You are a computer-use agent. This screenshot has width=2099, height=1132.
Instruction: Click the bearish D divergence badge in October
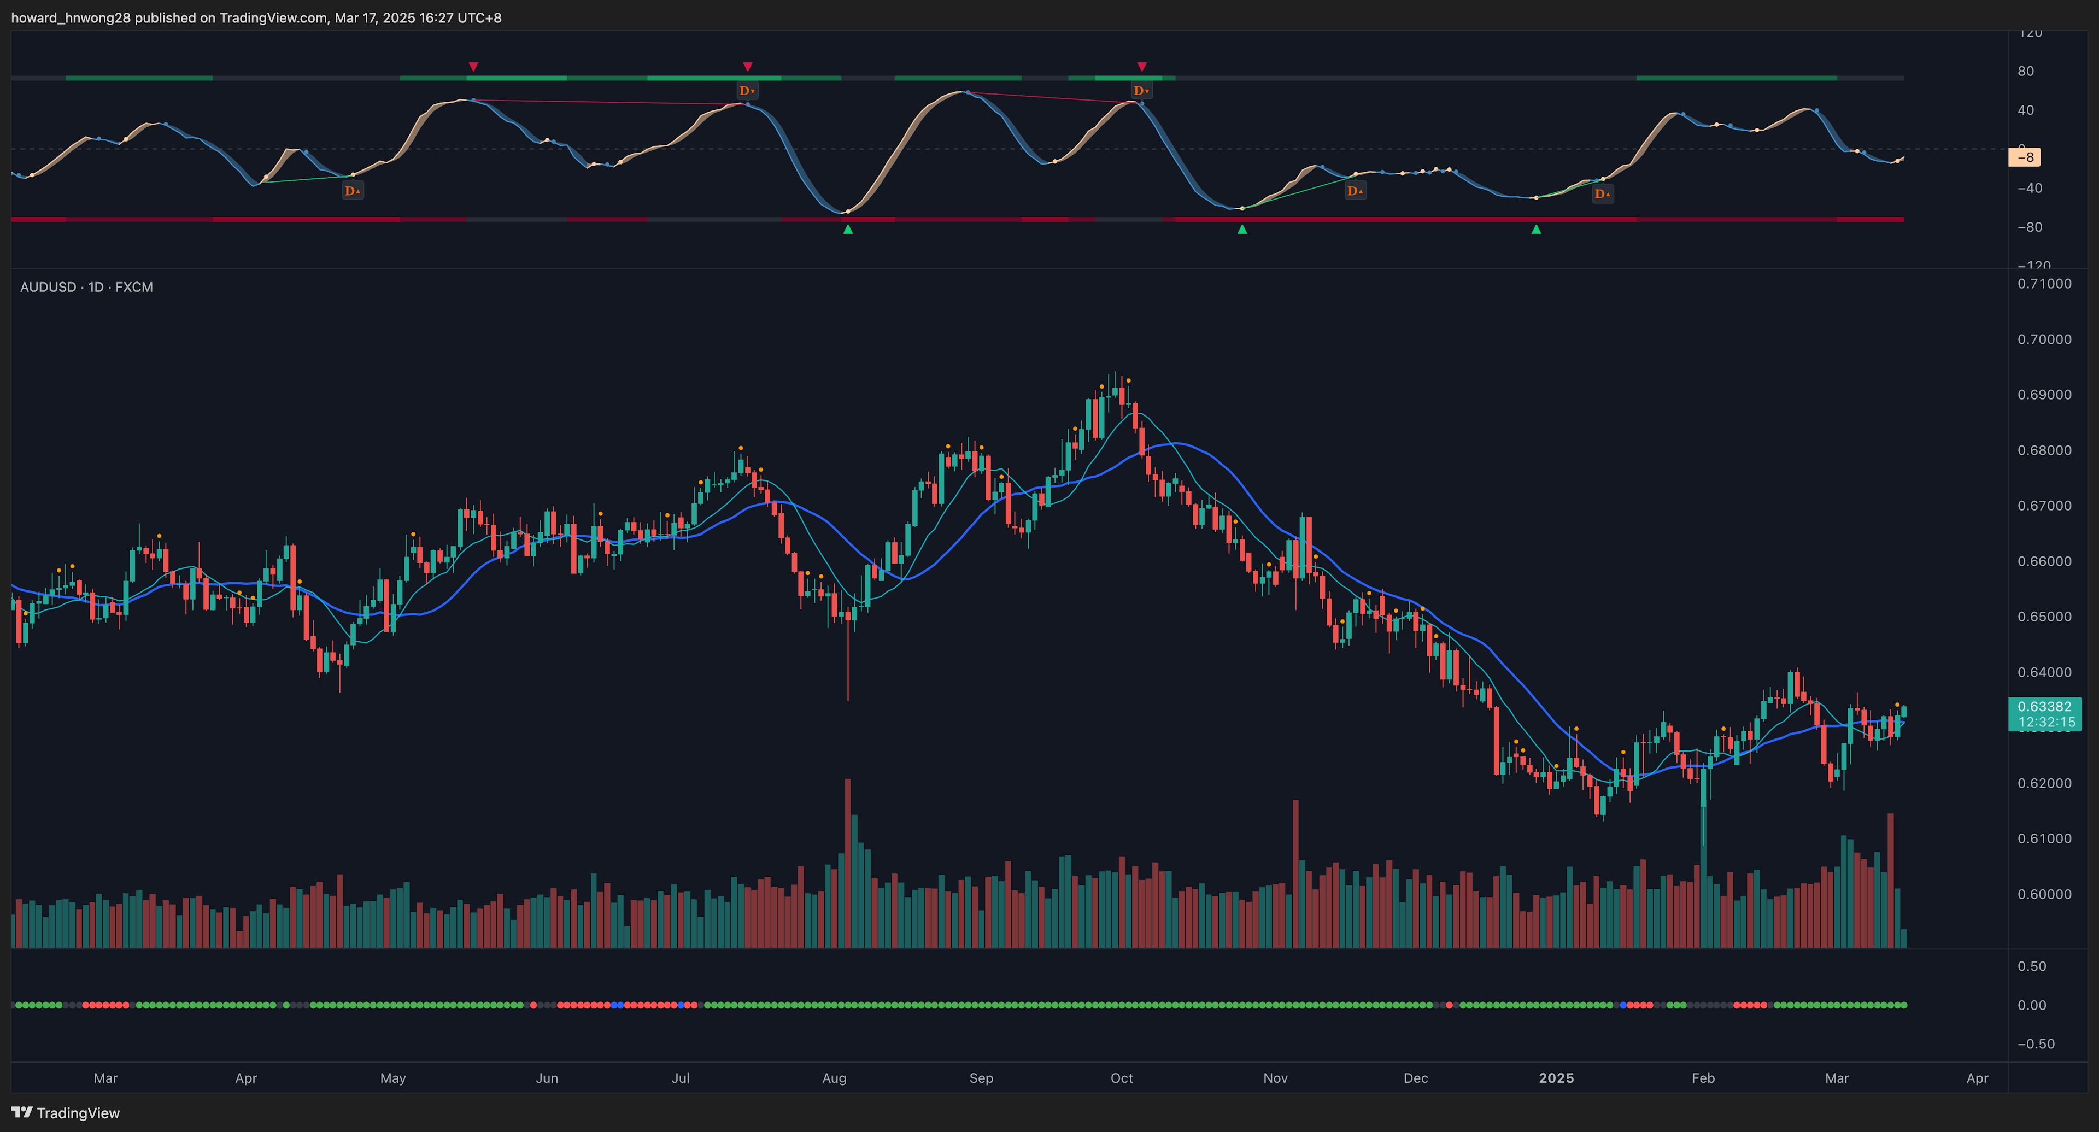coord(1141,91)
